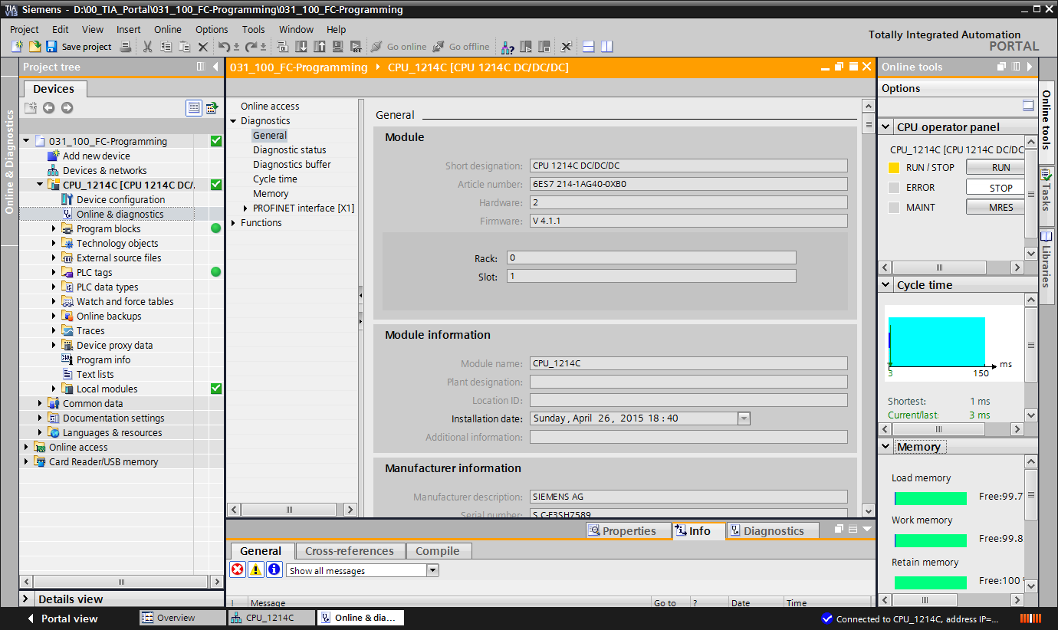Click Go online in the toolbar
The height and width of the screenshot is (630, 1058).
click(x=399, y=47)
